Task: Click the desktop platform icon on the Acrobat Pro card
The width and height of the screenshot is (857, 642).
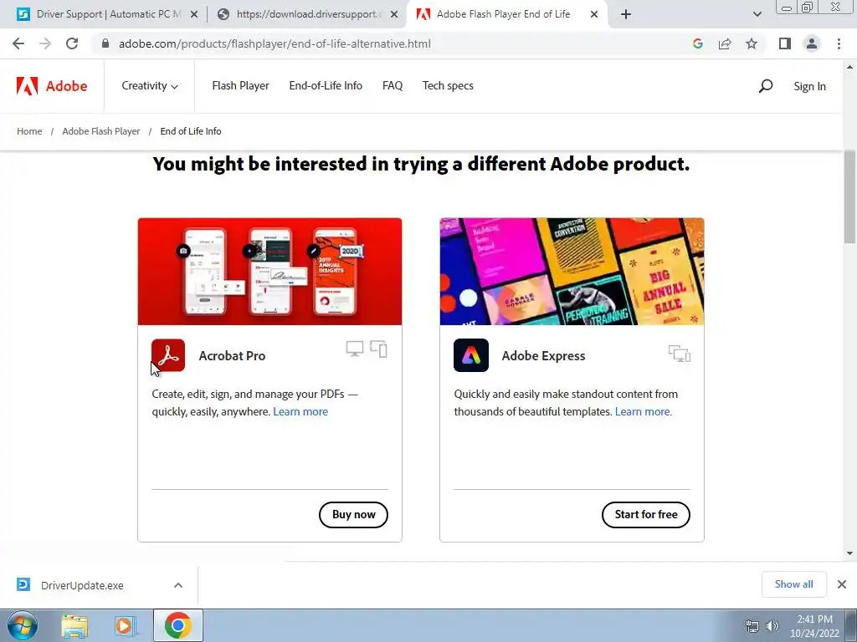Action: (355, 349)
